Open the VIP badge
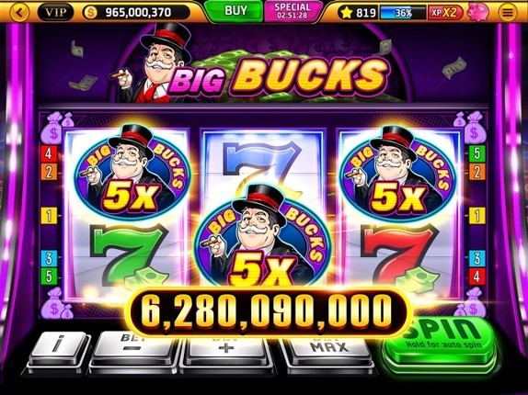 [56, 13]
